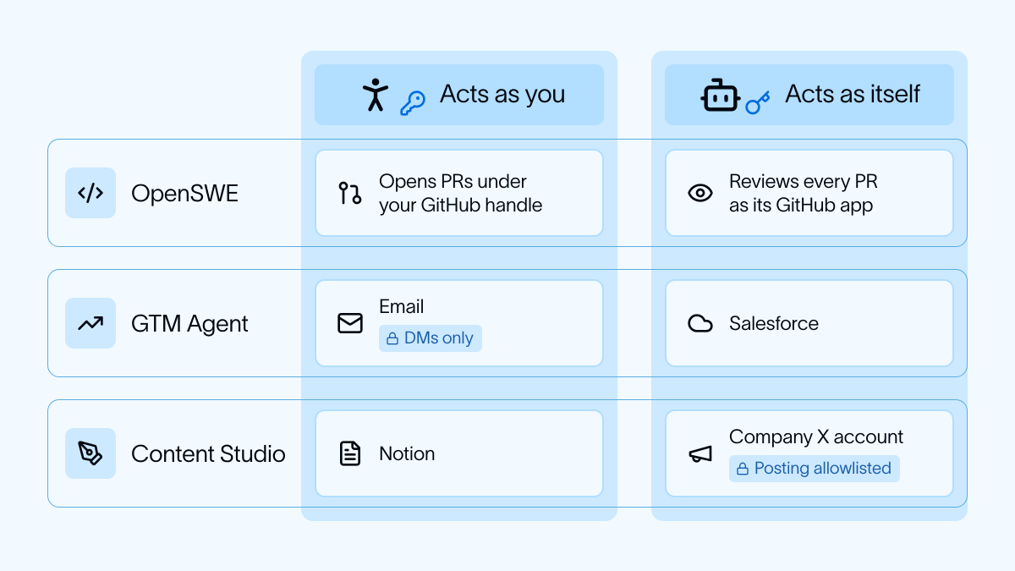Click the document icon beside Notion
Image resolution: width=1015 pixels, height=571 pixels.
click(350, 453)
